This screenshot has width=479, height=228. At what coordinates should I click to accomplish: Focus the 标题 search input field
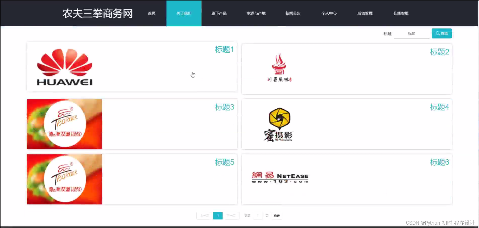[412, 33]
